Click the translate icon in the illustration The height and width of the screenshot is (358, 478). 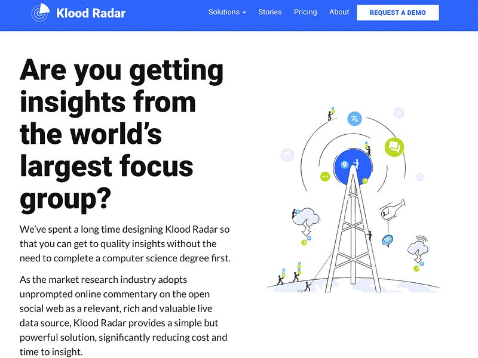[x=354, y=119]
